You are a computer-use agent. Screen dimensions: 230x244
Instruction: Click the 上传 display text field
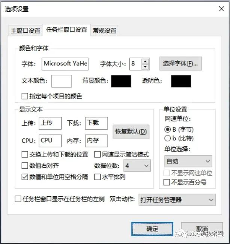click(50, 123)
